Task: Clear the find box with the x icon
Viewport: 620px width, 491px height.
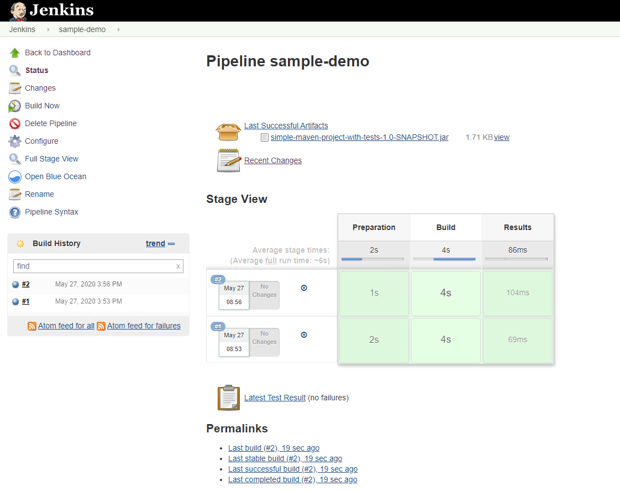Action: [178, 267]
